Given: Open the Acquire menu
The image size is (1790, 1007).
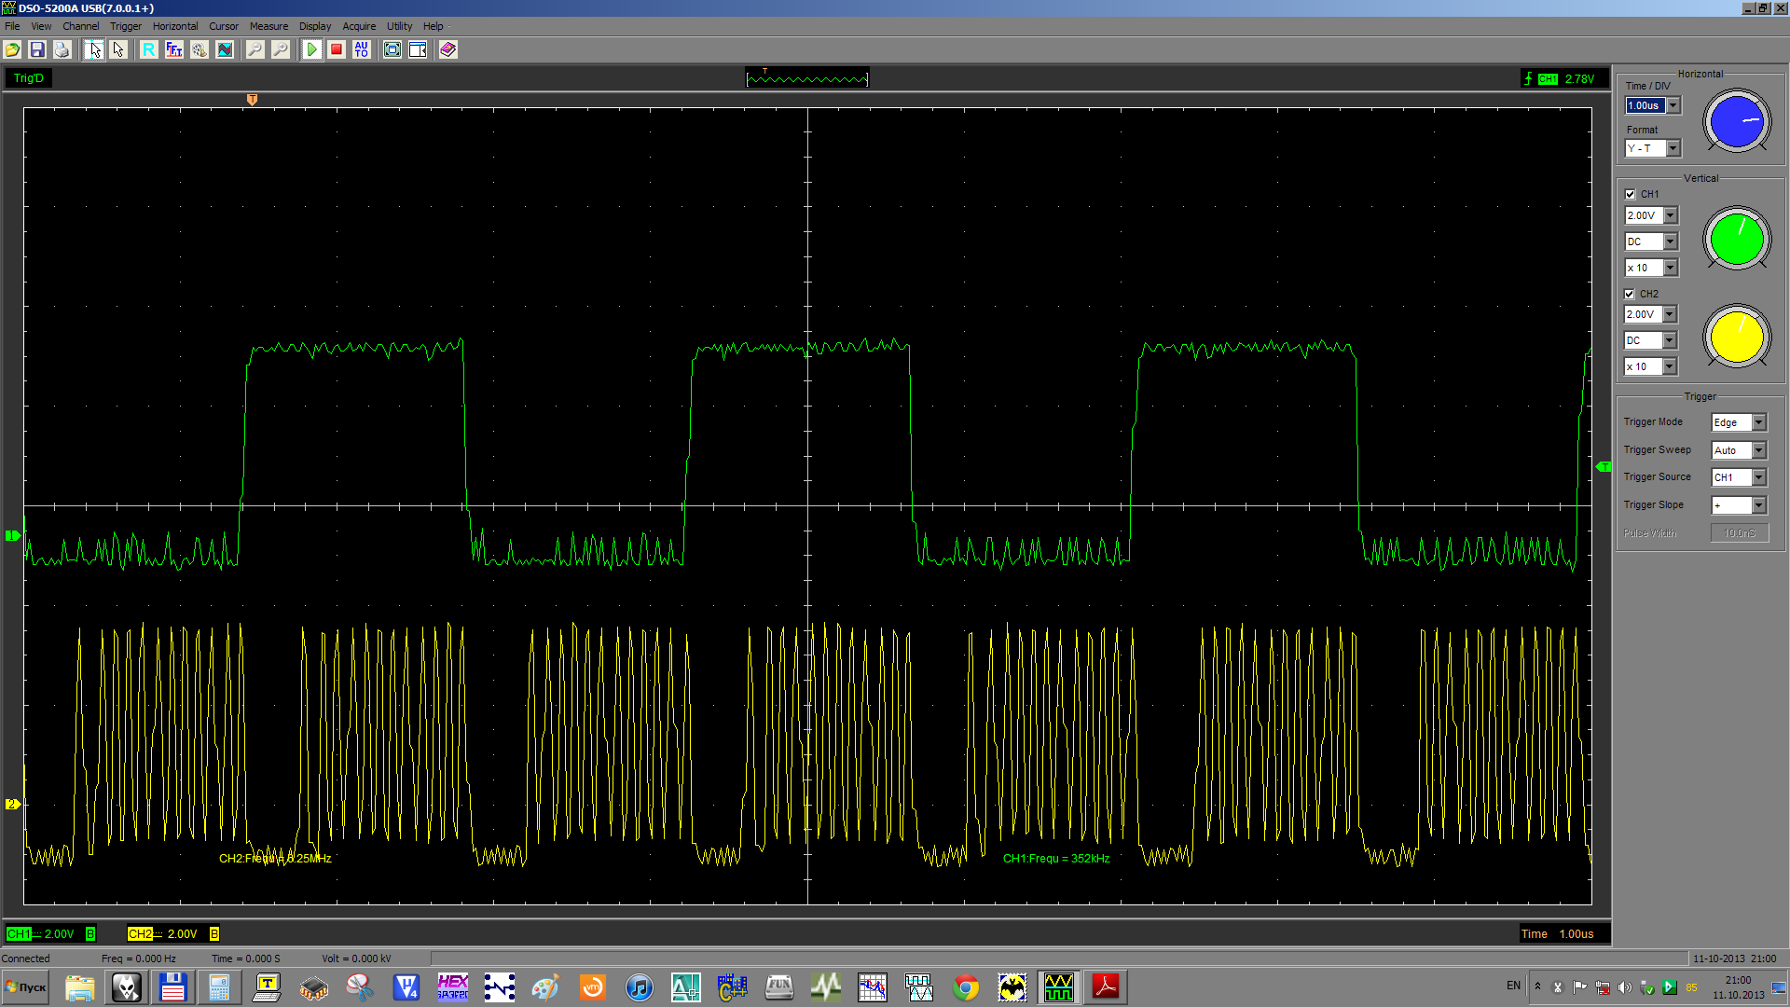Looking at the screenshot, I should (359, 26).
